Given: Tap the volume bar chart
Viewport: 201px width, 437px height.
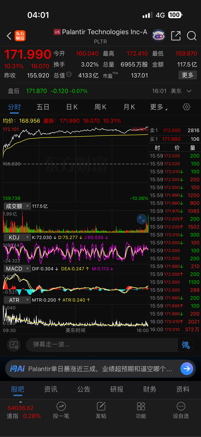Looking at the screenshot, I should coord(76,222).
